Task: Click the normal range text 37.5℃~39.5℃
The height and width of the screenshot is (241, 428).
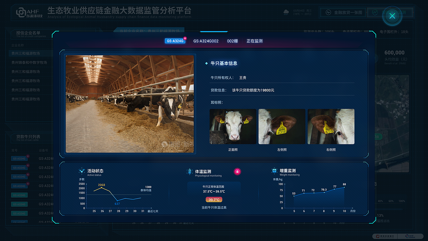Action: [214, 191]
